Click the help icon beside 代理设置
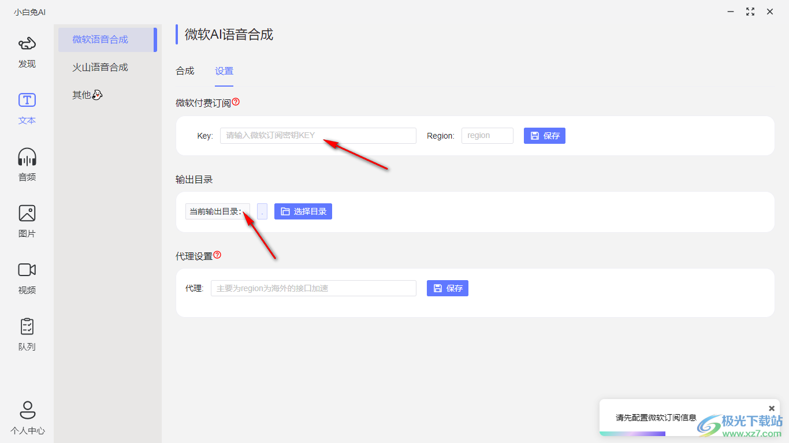Image resolution: width=789 pixels, height=443 pixels. tap(217, 255)
